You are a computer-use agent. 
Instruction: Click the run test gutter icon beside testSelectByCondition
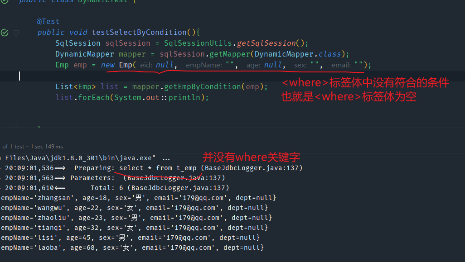pyautogui.click(x=5, y=33)
